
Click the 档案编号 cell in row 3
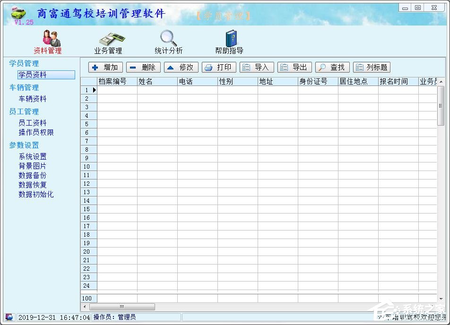(x=117, y=107)
